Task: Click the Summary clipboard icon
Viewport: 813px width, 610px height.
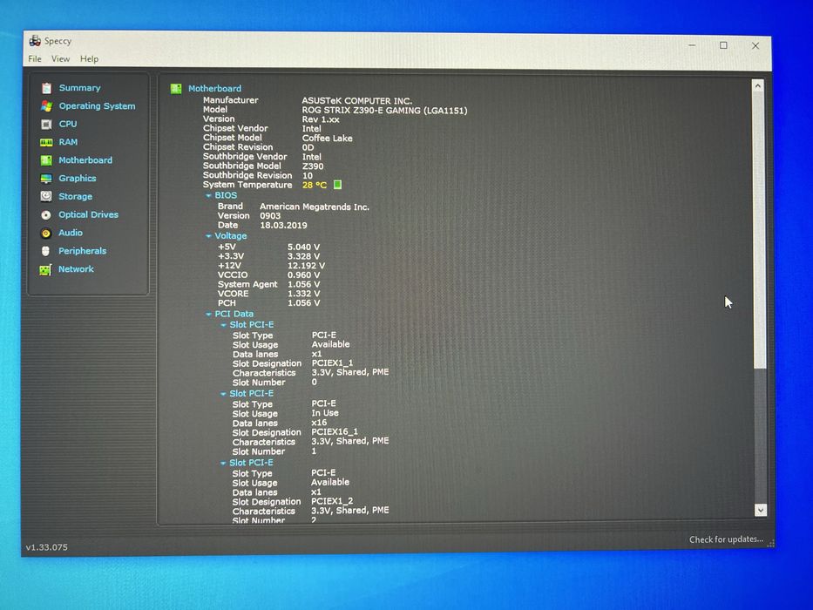Action: [x=47, y=88]
